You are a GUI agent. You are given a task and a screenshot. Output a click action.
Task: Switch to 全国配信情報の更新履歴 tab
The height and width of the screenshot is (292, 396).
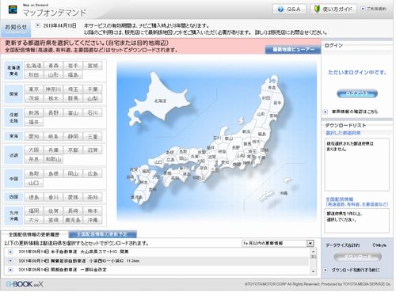pos(34,234)
